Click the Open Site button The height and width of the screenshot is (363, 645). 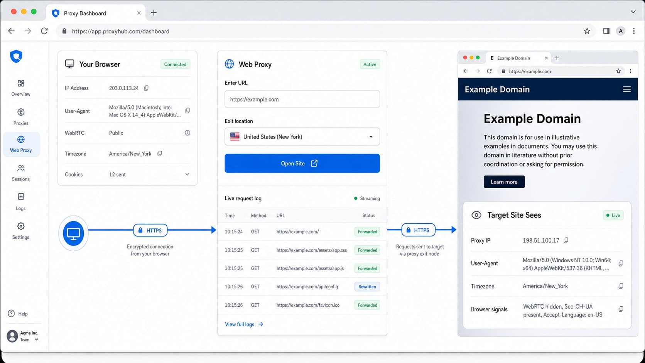[302, 163]
